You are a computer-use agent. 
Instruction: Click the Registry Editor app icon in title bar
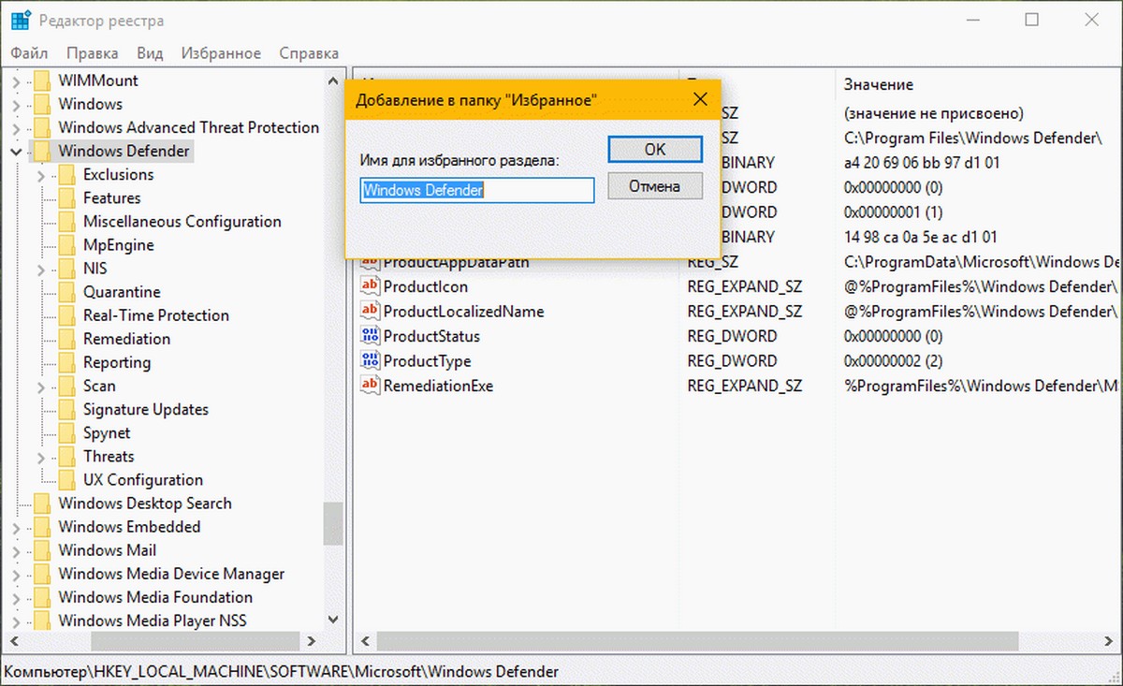[x=22, y=21]
